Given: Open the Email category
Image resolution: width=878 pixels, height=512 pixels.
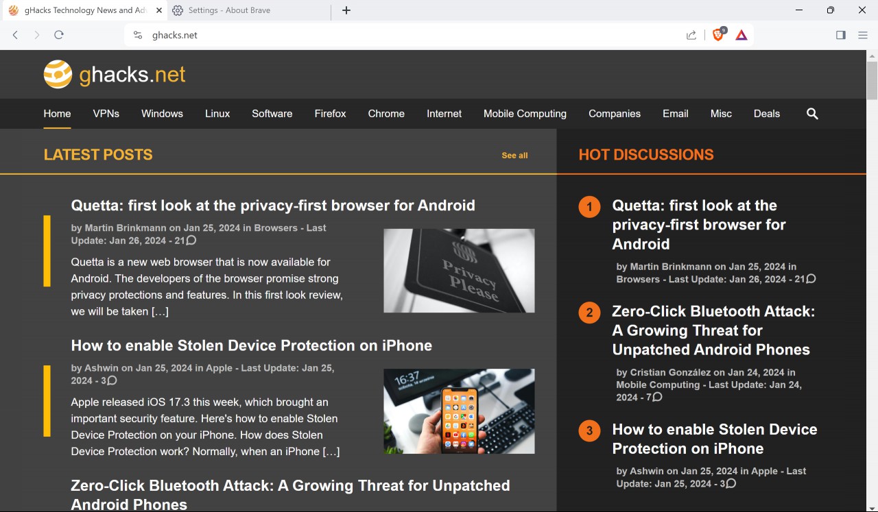Looking at the screenshot, I should [x=675, y=114].
